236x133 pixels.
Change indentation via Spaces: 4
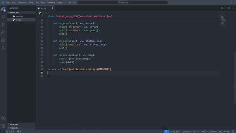(187, 132)
